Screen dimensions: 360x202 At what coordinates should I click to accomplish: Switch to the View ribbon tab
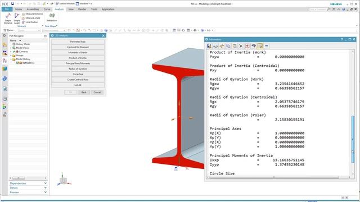[x=71, y=9]
